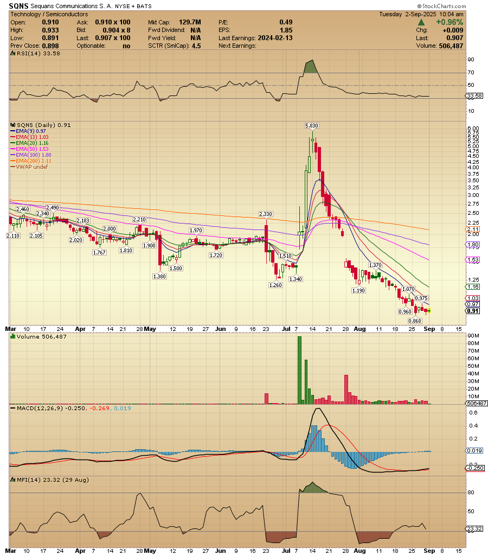The image size is (488, 555).
Task: Click the High value 0.933
Action: tap(50, 30)
